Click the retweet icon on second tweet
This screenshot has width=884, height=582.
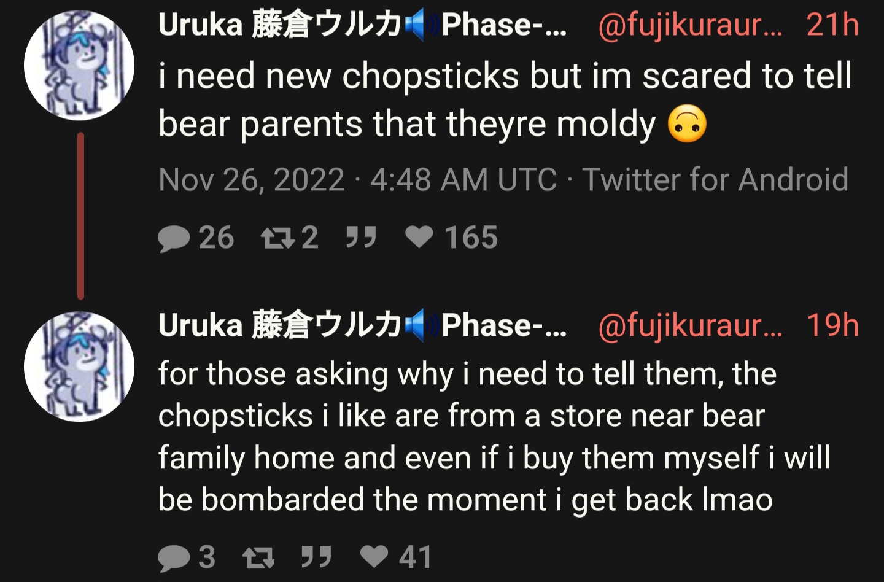258,558
